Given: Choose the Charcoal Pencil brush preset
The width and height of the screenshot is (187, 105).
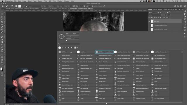Looking at the screenshot, I should click(x=104, y=72).
